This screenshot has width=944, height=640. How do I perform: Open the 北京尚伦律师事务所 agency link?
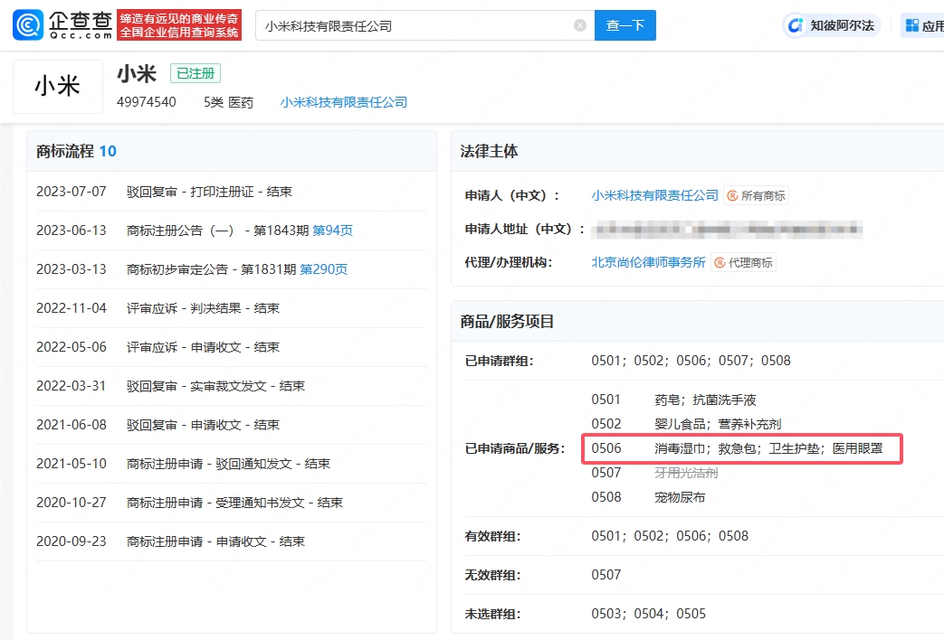[x=648, y=262]
